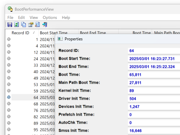The height and width of the screenshot is (135, 180).
Task: Click the BootPerformanceView app icon in title bar
Action: (x=10, y=9)
